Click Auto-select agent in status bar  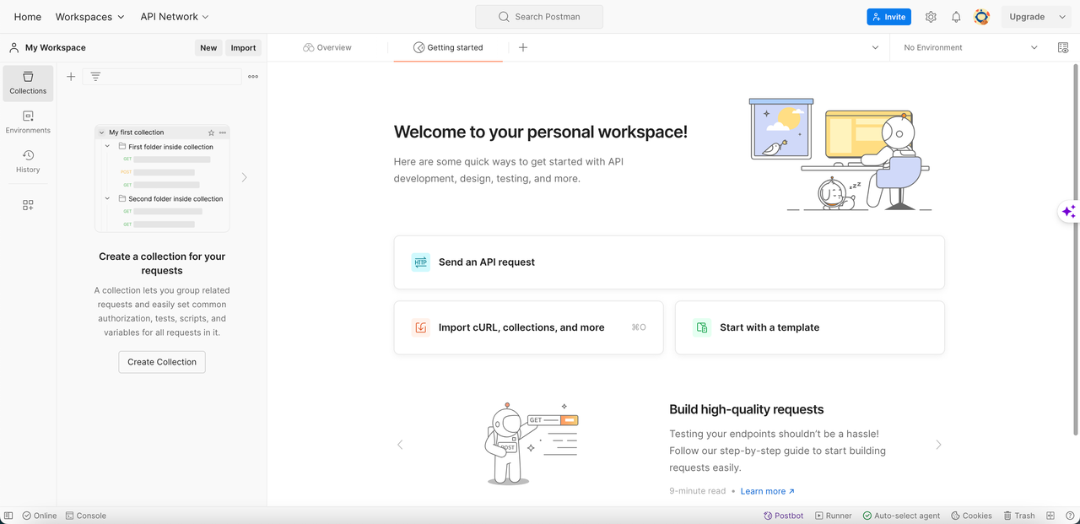click(x=901, y=516)
